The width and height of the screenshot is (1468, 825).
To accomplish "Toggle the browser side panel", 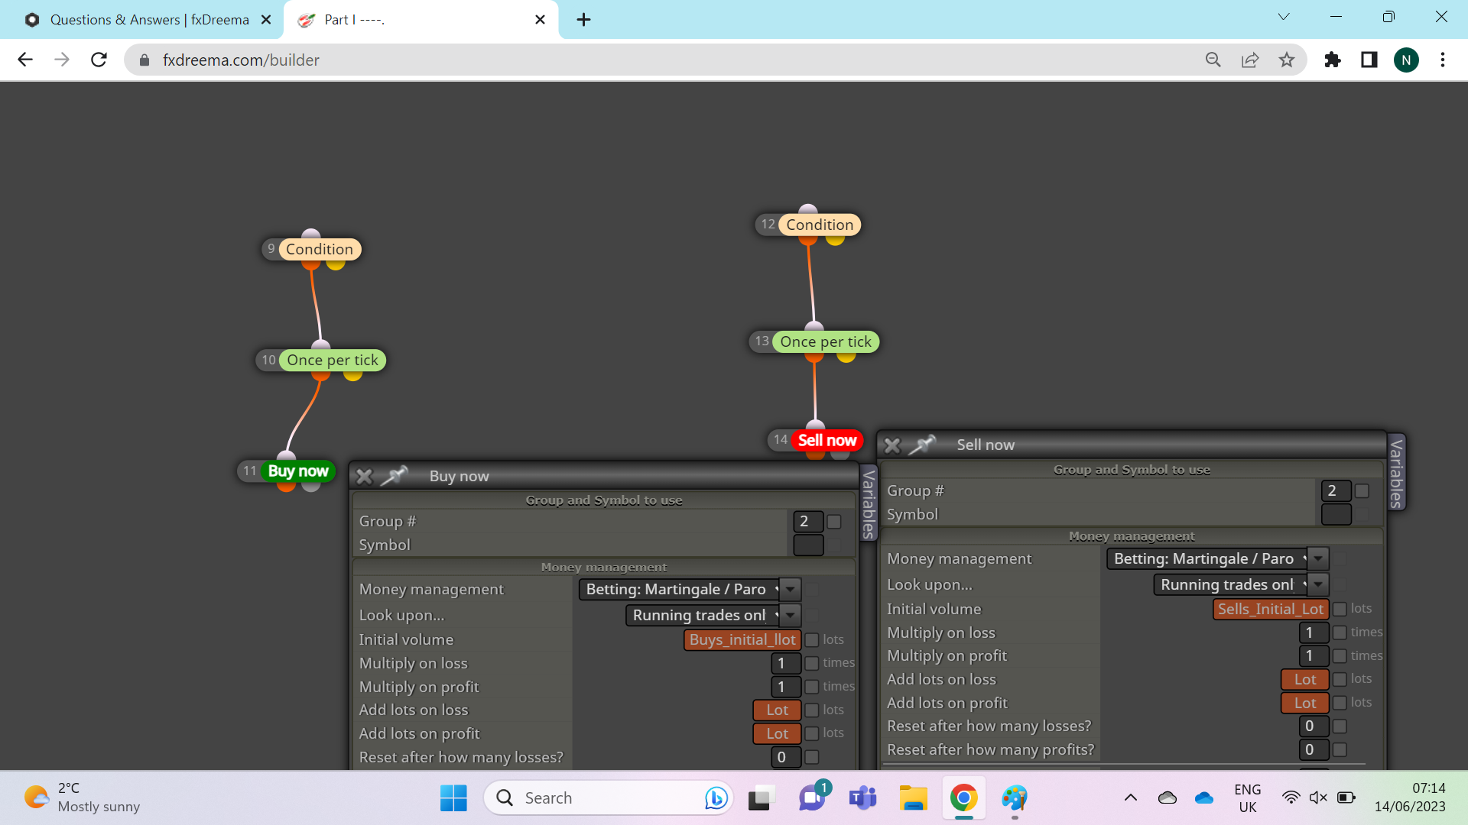I will (1369, 60).
